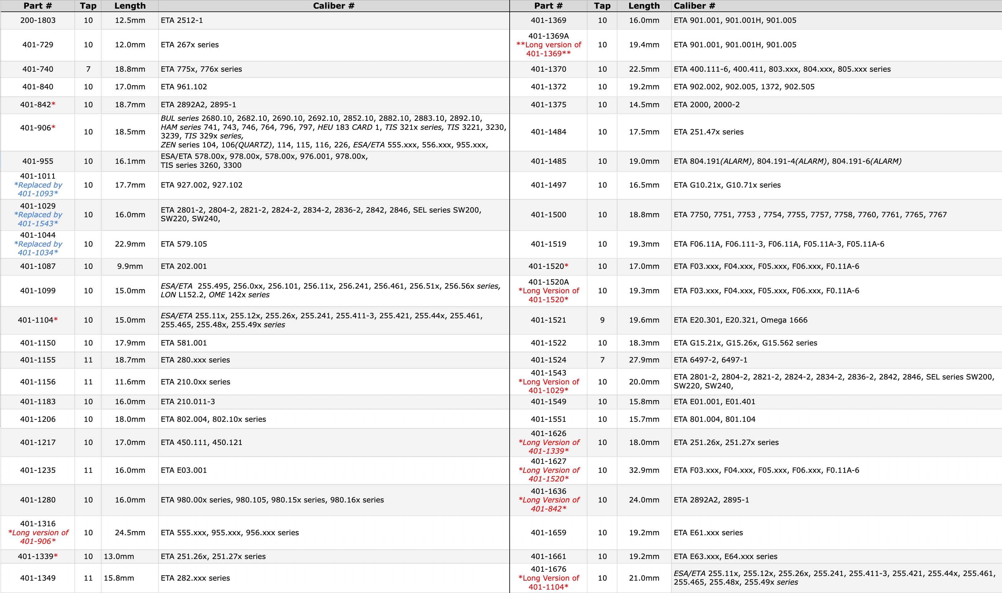Select caliber ETA 6497-2, 6497-1

tap(710, 360)
